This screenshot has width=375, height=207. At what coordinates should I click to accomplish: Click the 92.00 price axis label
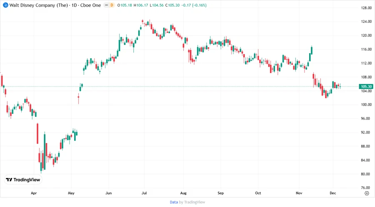366,132
